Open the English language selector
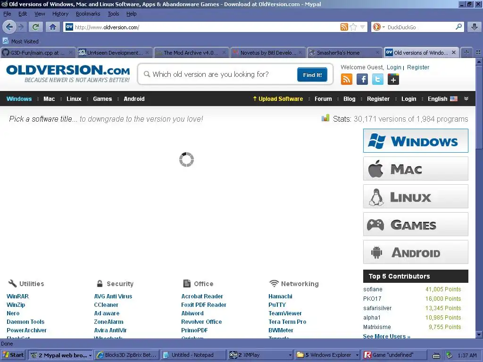 coord(442,99)
